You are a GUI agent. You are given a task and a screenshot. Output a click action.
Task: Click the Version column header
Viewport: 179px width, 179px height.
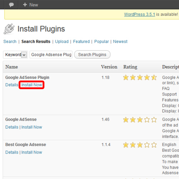[109, 67]
